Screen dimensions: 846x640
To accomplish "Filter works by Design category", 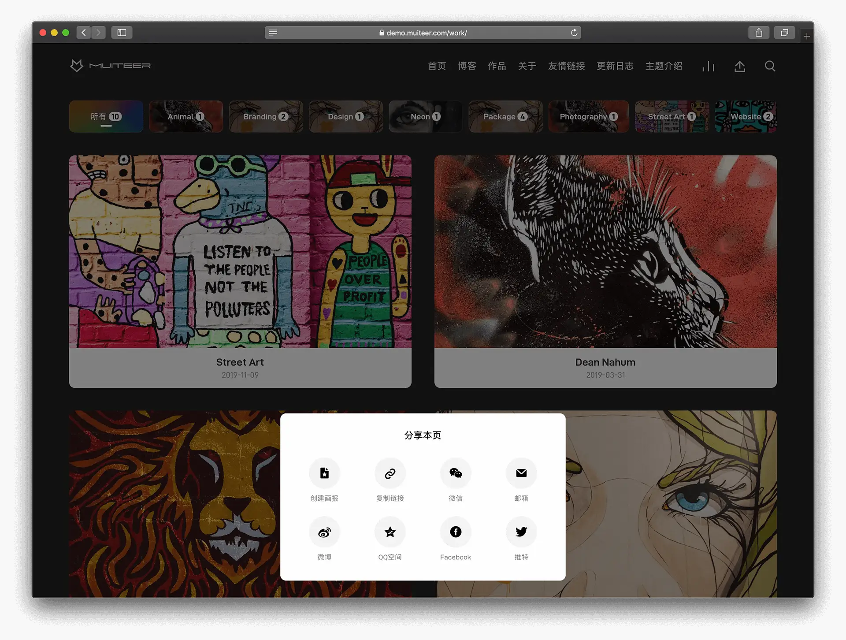I will tap(346, 116).
